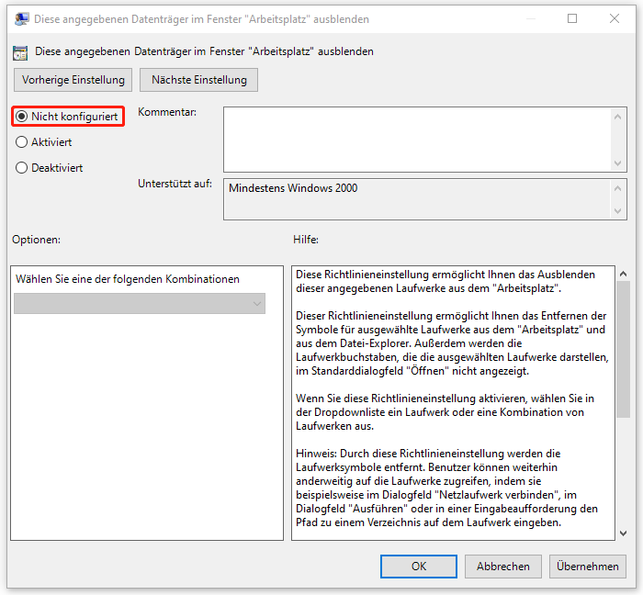This screenshot has width=643, height=595.
Task: Click inside the Kommentar text box
Action: 417,140
